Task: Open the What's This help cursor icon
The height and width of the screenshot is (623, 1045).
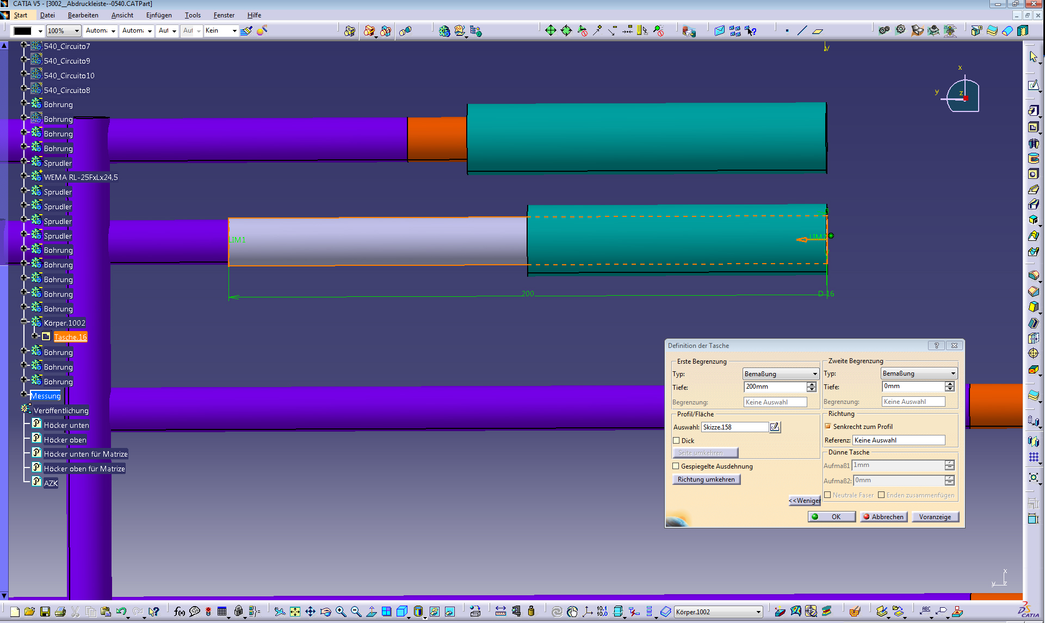Action: (154, 612)
